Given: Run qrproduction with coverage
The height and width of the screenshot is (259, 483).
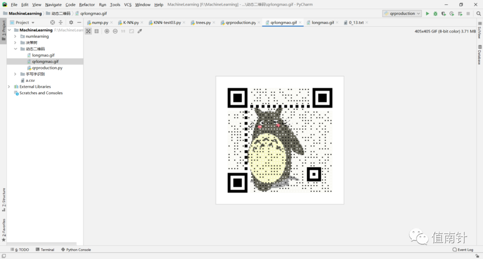Looking at the screenshot, I should (444, 13).
